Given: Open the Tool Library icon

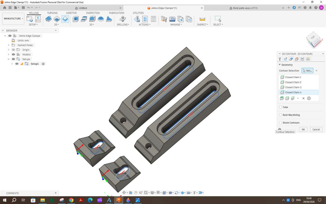Looking at the screenshot, I should pos(164,19).
